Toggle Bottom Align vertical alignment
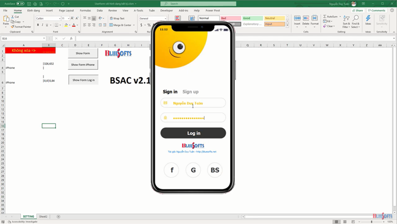The height and width of the screenshot is (224, 397). [94, 18]
